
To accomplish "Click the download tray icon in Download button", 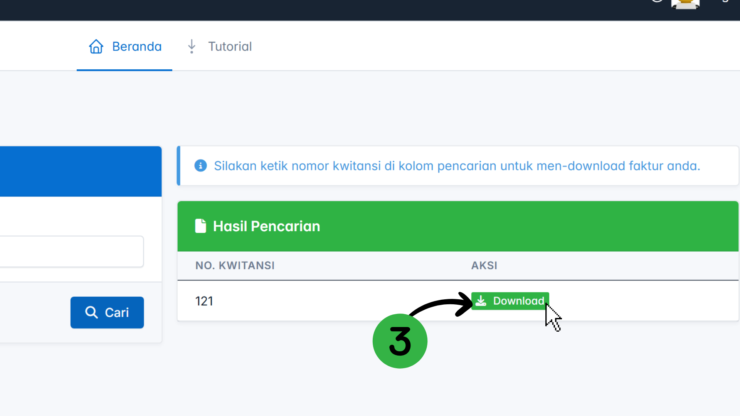I will pyautogui.click(x=481, y=301).
